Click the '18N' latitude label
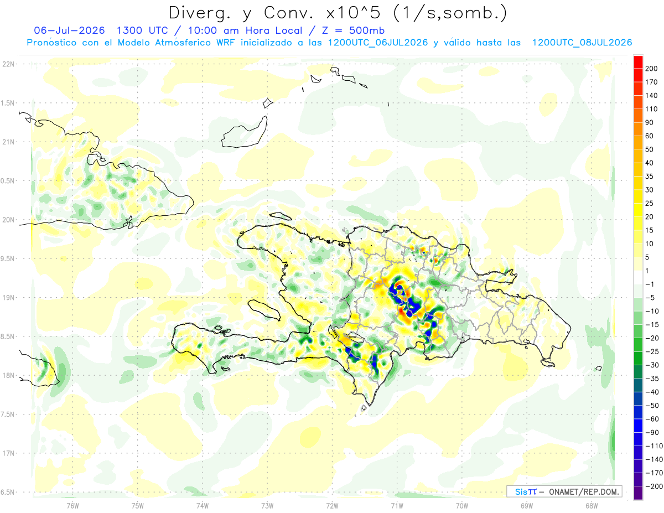 coord(8,375)
